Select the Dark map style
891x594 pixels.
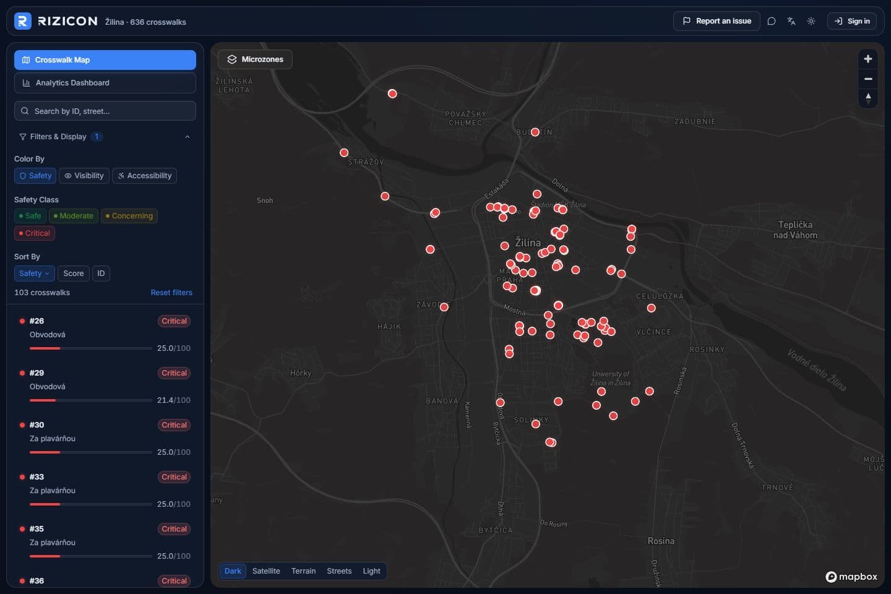click(233, 571)
